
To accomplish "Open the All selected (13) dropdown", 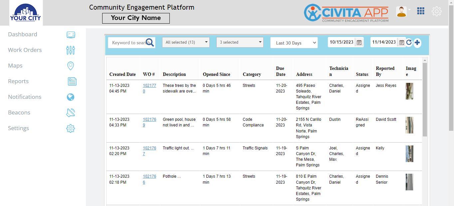I will pyautogui.click(x=186, y=42).
